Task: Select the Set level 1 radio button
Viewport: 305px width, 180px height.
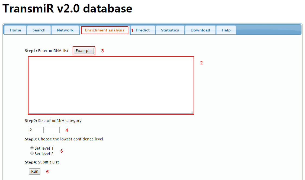Action: (x=32, y=148)
